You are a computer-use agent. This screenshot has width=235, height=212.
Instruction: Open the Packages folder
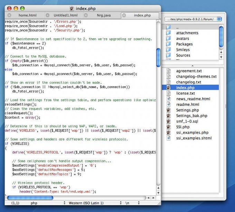[184, 44]
